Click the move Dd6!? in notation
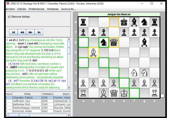 pyautogui.click(x=14, y=67)
